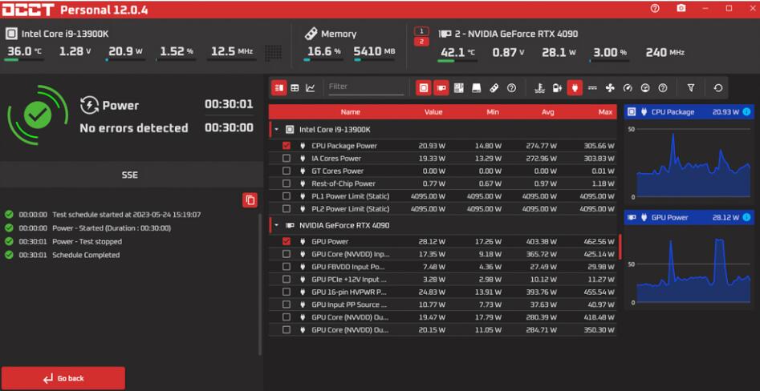The image size is (760, 391).
Task: Open the help icon in title bar
Action: pyautogui.click(x=655, y=8)
